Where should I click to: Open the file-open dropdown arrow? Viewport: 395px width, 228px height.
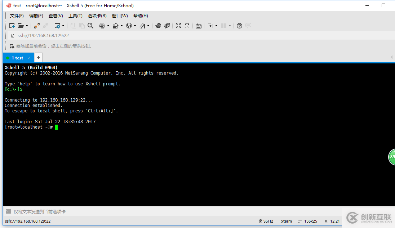[x=27, y=26]
